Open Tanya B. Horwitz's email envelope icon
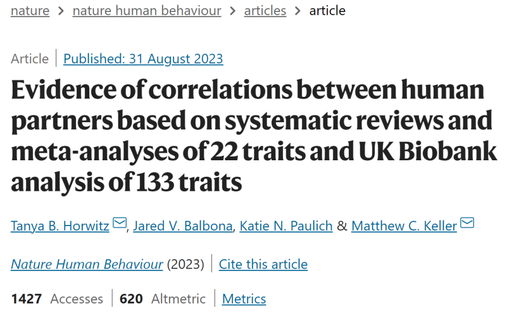This screenshot has width=526, height=325. tap(120, 223)
